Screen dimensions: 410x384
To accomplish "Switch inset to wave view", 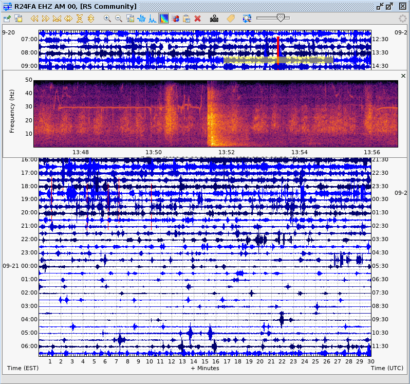I will point(141,19).
